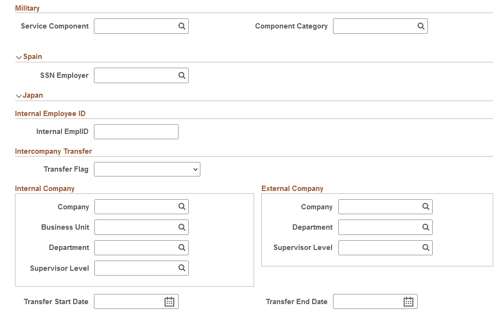Collapse the Japan section
The width and height of the screenshot is (499, 322).
(x=18, y=95)
